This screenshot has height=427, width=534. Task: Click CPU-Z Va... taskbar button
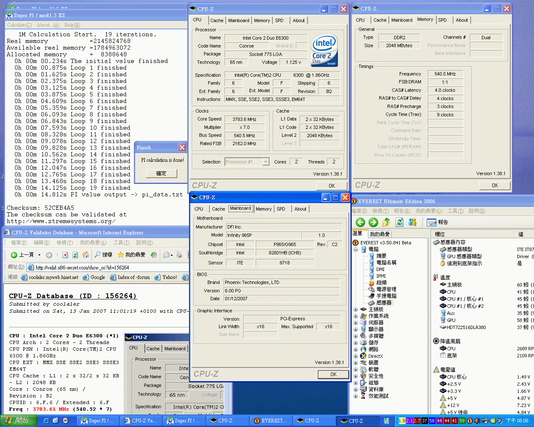[141, 421]
